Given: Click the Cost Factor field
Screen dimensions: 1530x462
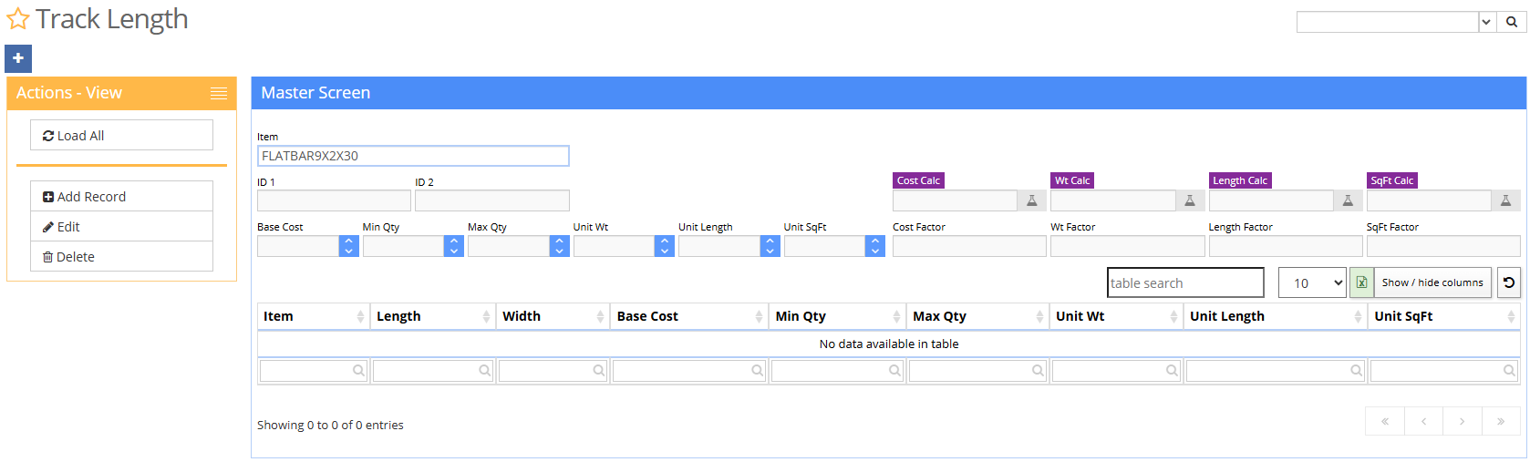Looking at the screenshot, I should [x=969, y=246].
